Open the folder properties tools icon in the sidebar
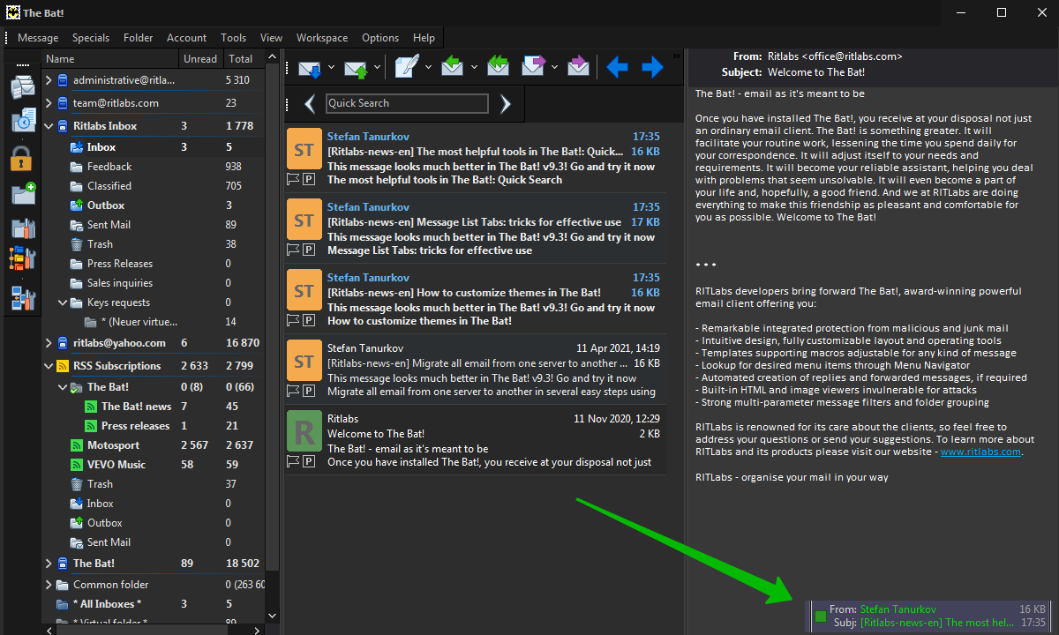The image size is (1059, 635). 23,227
